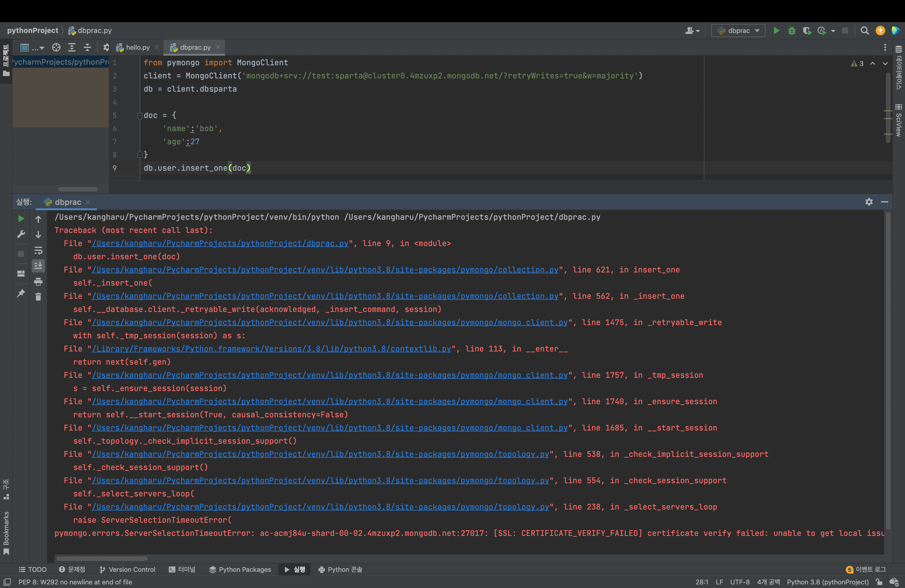Open indent settings '4개 공백'
Viewport: 905px width, 588px height.
768,582
